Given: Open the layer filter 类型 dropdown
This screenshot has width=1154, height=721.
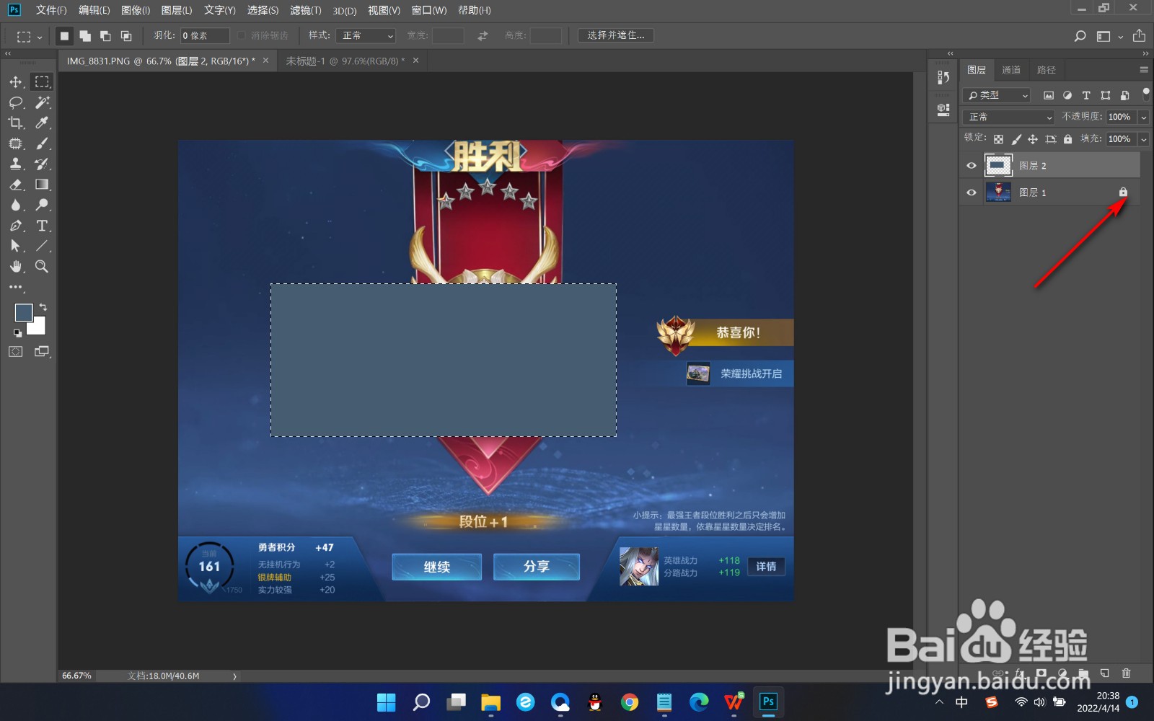Looking at the screenshot, I should pos(996,95).
